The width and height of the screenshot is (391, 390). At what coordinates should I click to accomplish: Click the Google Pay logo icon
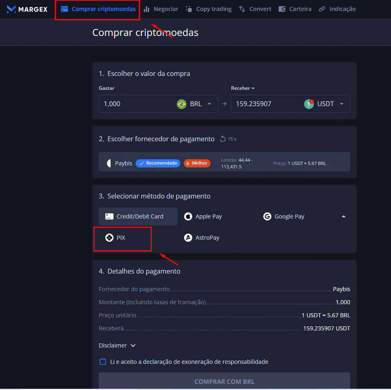[x=267, y=216]
